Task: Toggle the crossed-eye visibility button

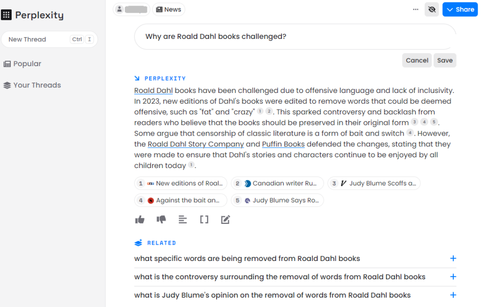Action: click(431, 9)
